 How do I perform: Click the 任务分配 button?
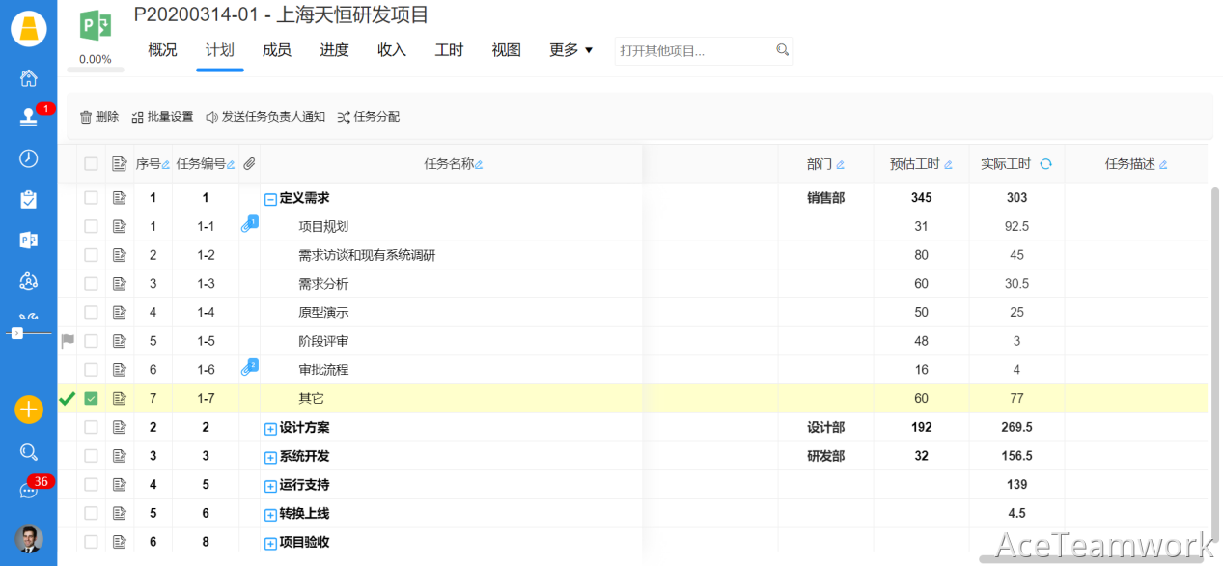368,117
